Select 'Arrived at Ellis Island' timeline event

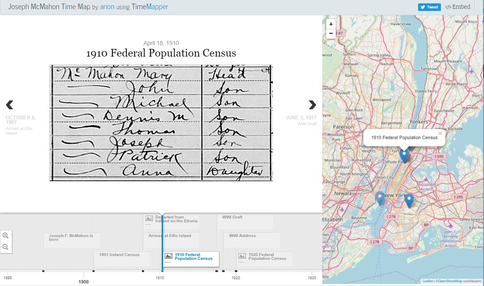coord(171,240)
